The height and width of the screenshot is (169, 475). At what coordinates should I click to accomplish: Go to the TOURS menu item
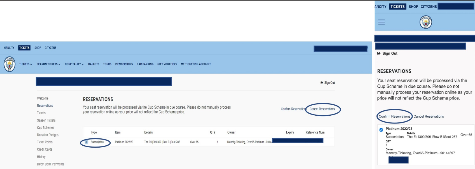[x=107, y=64]
